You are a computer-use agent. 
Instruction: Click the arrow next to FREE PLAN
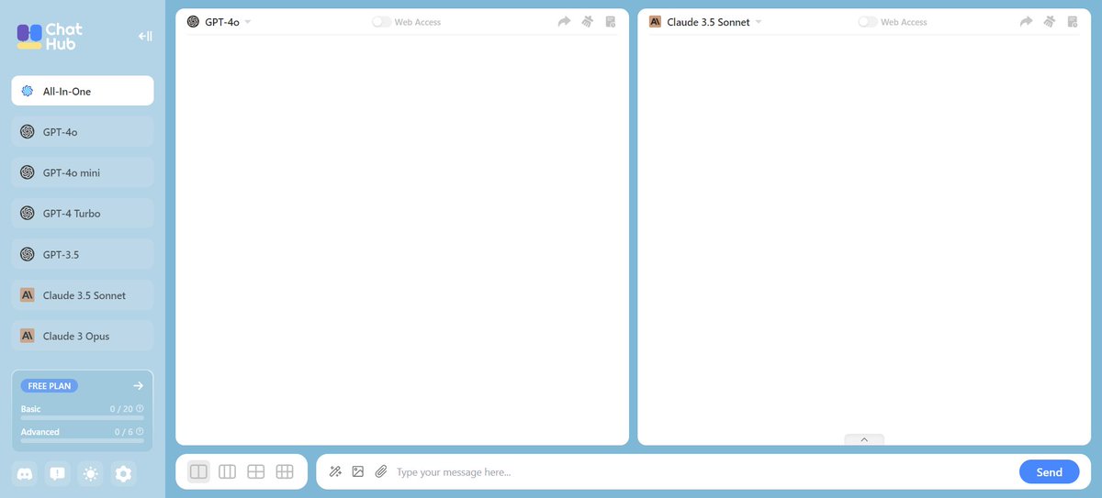[138, 386]
